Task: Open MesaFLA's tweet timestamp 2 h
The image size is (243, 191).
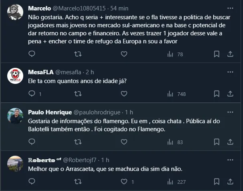Action: pyautogui.click(x=90, y=72)
